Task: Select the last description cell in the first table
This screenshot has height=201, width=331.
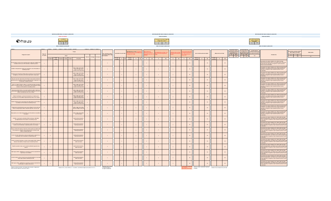Action: pos(26,163)
